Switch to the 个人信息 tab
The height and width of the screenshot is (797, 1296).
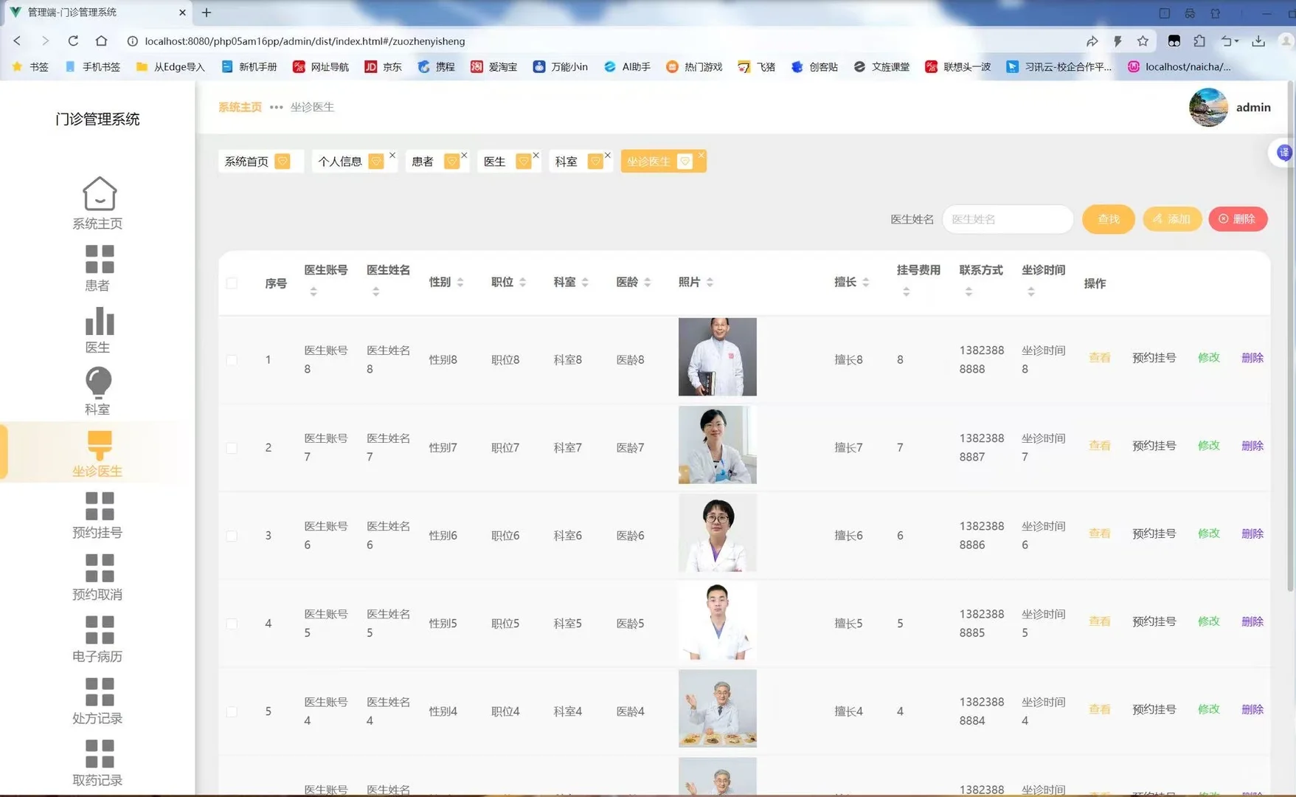[x=343, y=161]
